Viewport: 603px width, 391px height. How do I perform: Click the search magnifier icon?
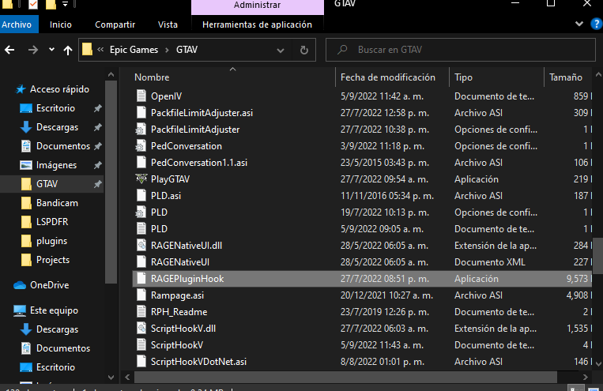pos(341,50)
